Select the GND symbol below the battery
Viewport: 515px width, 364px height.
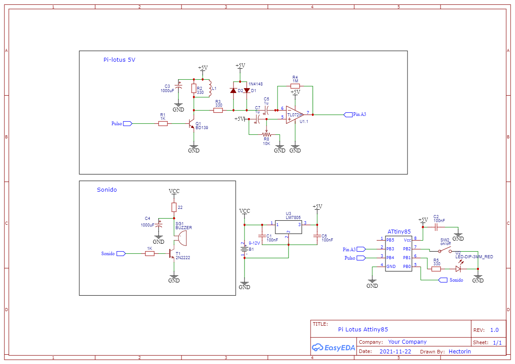point(245,285)
